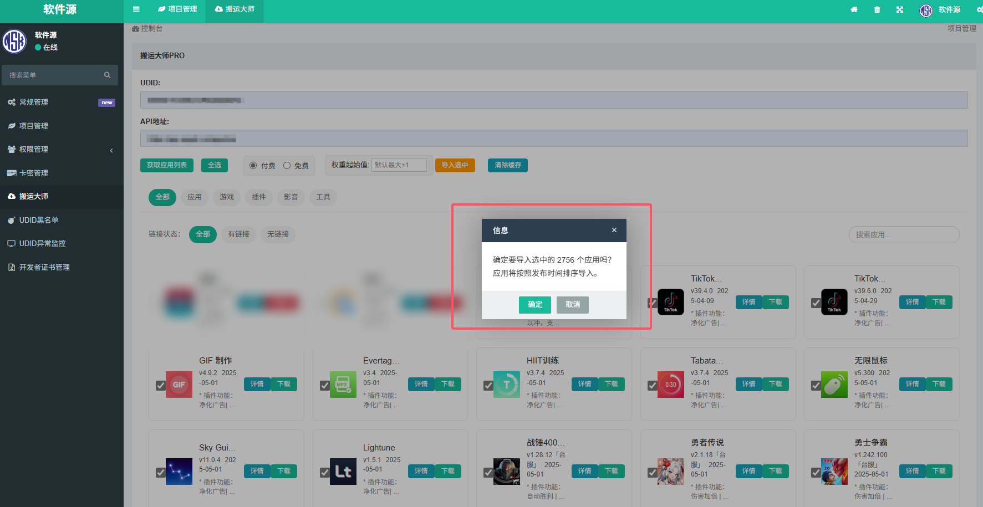This screenshot has width=983, height=507.
Task: Click 详情 for GIF 制作
Action: click(x=257, y=384)
